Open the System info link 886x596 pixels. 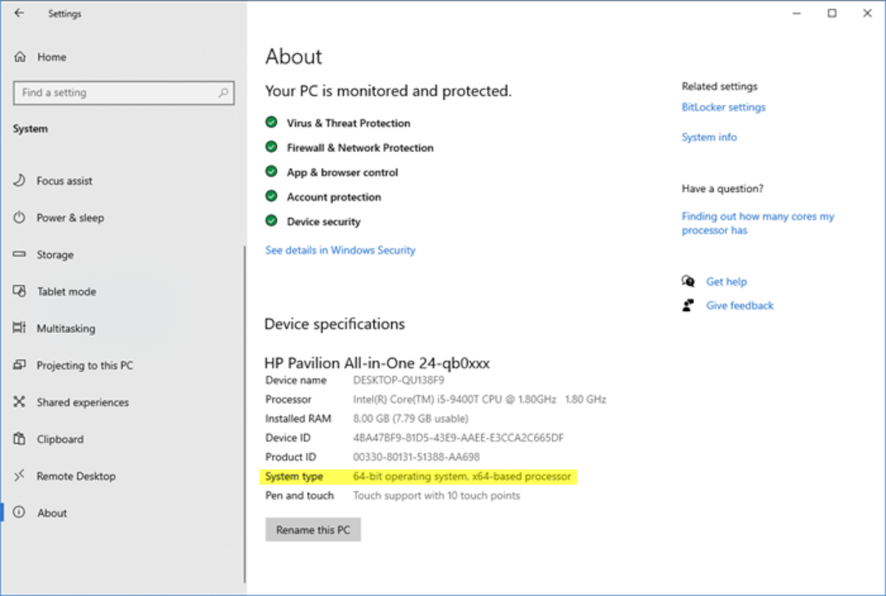[709, 137]
